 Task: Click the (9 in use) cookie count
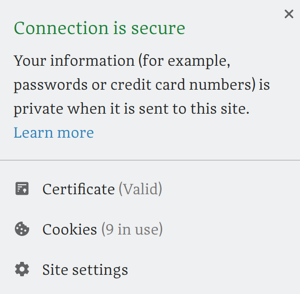(132, 229)
